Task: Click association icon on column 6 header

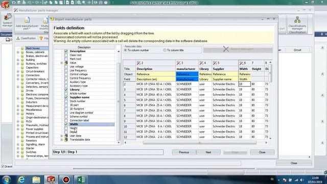Action: [242, 63]
